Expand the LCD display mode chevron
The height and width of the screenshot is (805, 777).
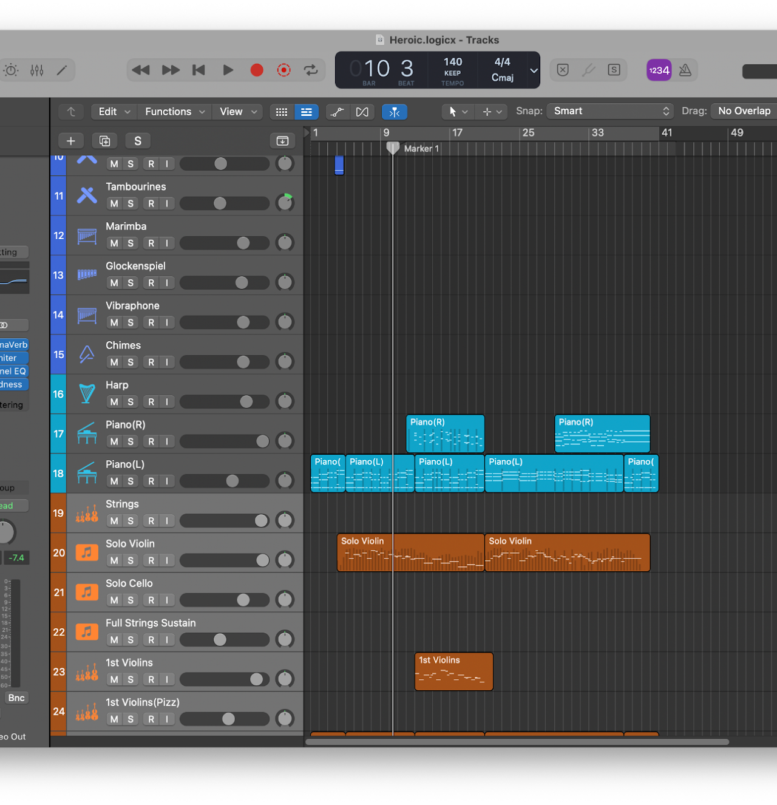(534, 70)
